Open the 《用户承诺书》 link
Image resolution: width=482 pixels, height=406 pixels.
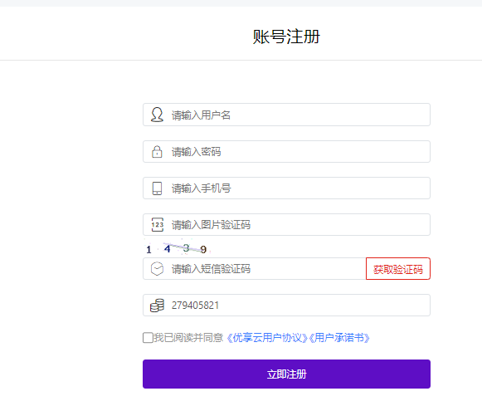coord(339,338)
